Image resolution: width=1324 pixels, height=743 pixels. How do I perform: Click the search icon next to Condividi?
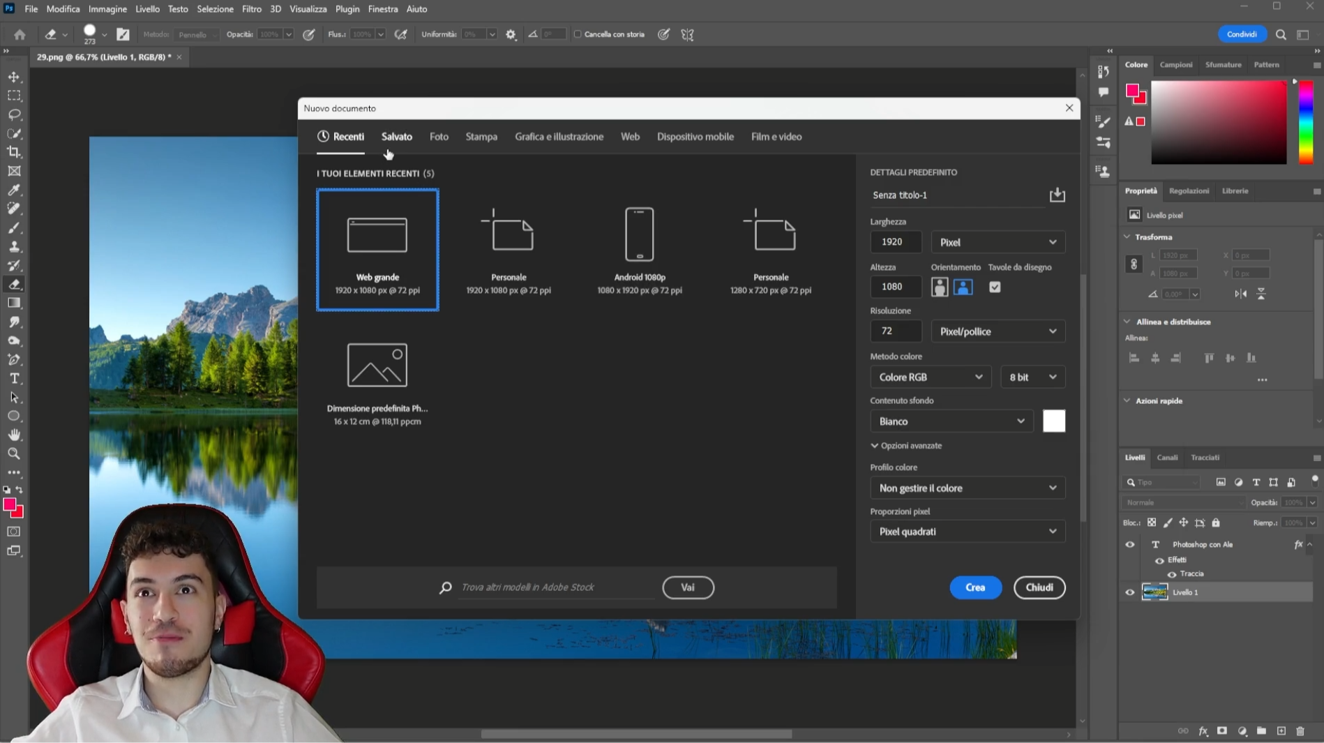(1281, 34)
